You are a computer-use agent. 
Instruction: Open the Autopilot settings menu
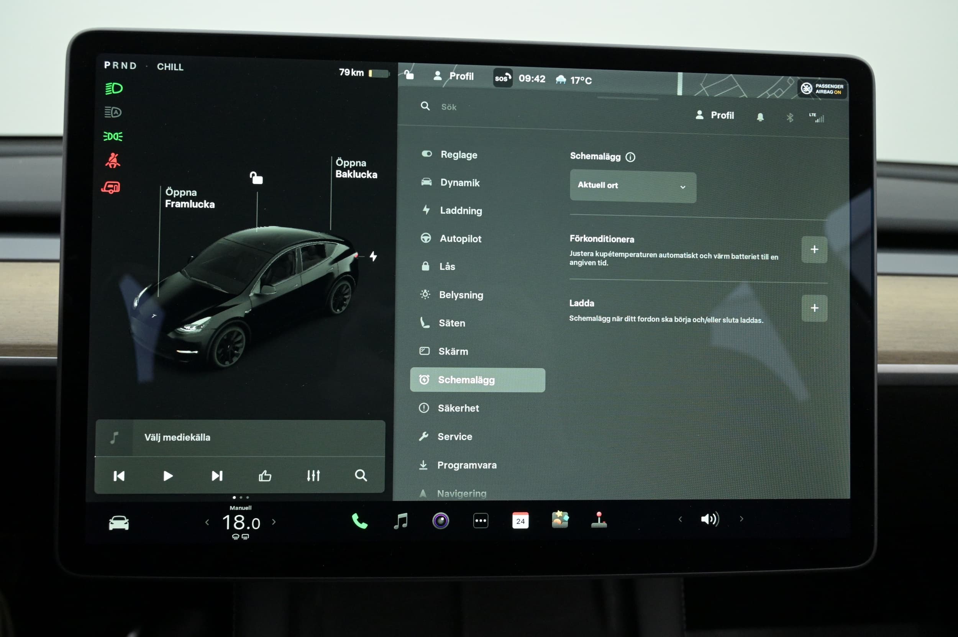pyautogui.click(x=460, y=239)
